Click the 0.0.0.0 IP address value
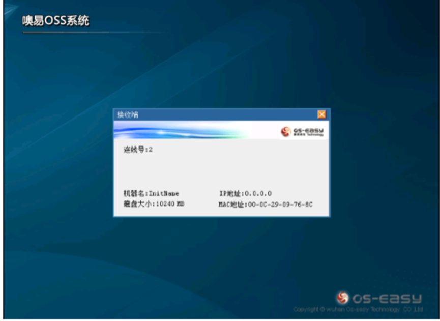This screenshot has height=321, width=440. pyautogui.click(x=258, y=194)
